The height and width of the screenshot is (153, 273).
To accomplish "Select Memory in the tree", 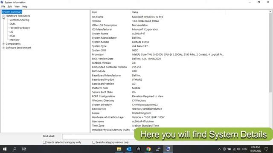I will [15, 40].
